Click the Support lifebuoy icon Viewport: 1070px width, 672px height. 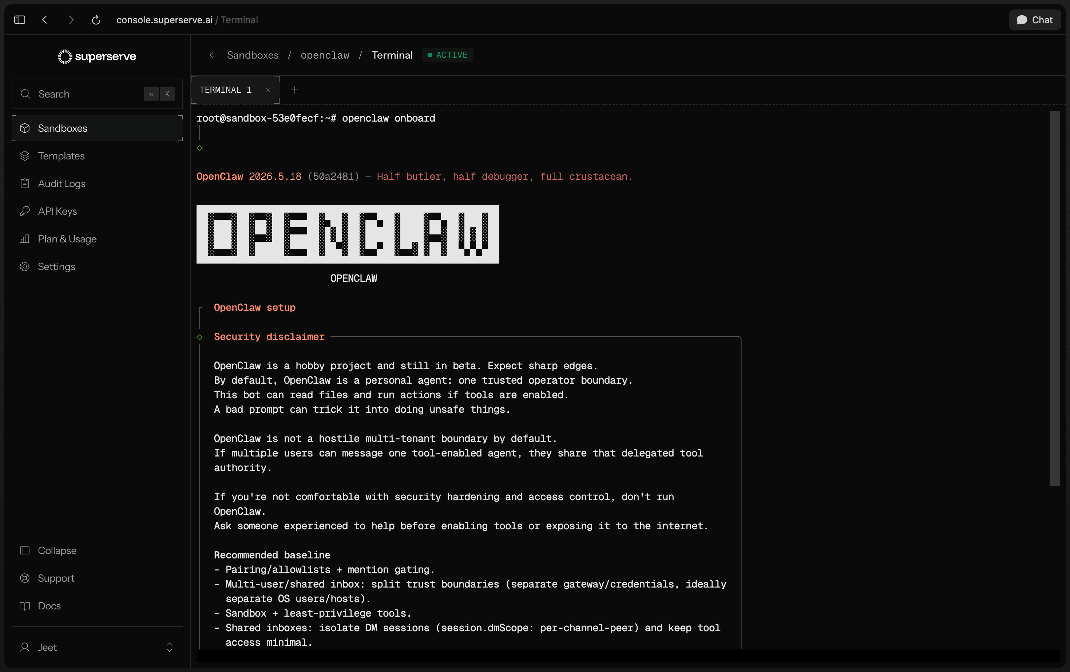(x=25, y=578)
